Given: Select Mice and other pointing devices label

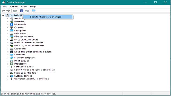Looking at the screenshot, I should (33, 52).
